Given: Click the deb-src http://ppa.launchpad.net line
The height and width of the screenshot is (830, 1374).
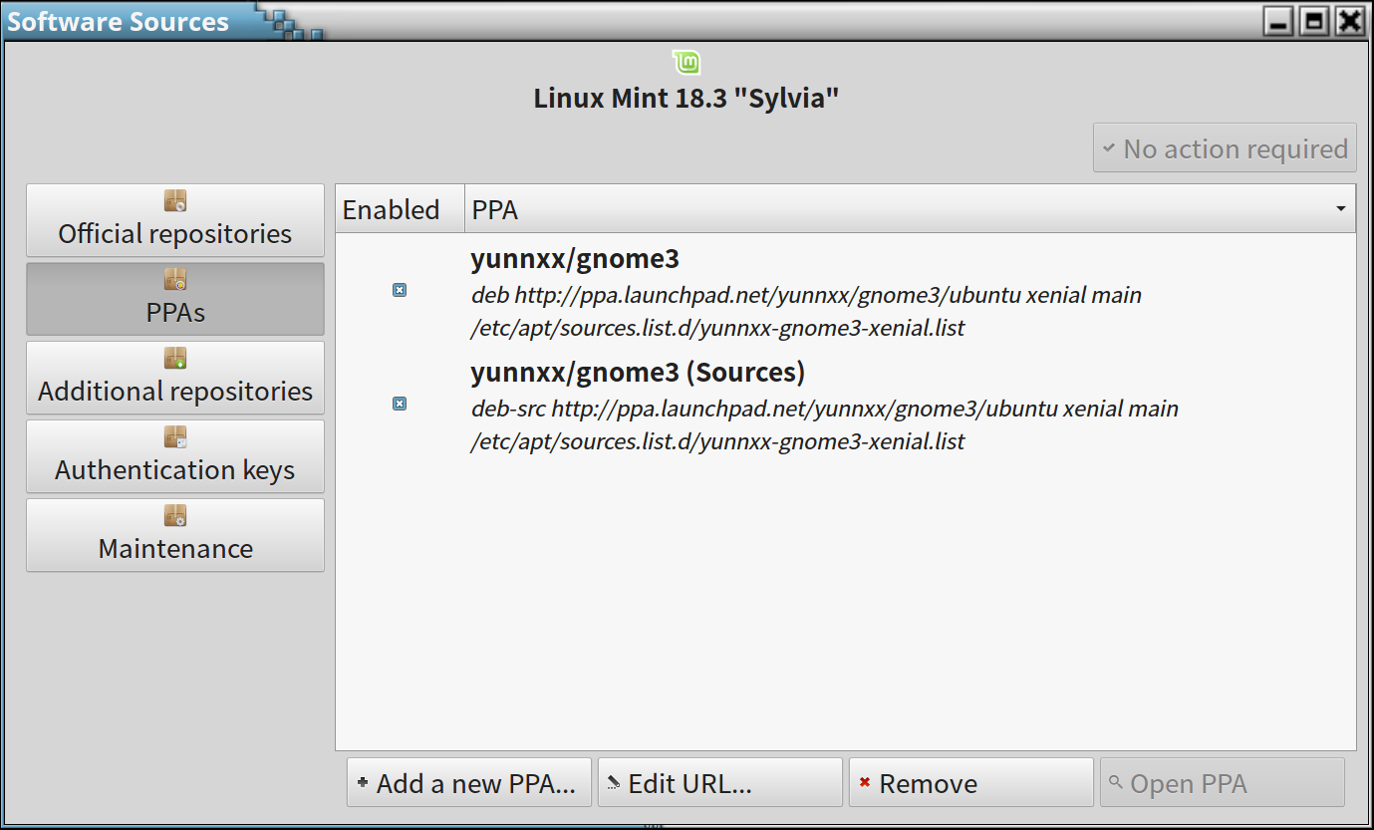Looking at the screenshot, I should pyautogui.click(x=824, y=409).
